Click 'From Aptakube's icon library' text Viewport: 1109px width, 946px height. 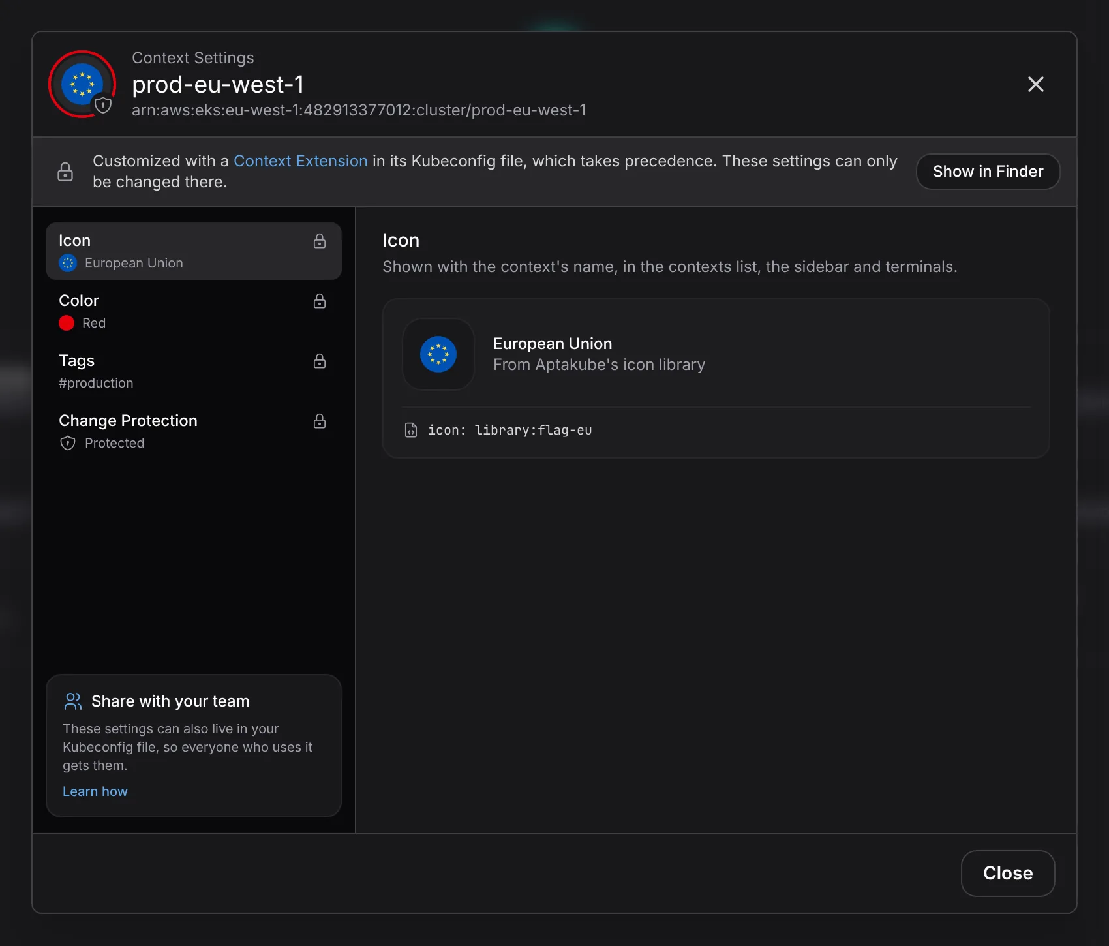click(x=599, y=365)
